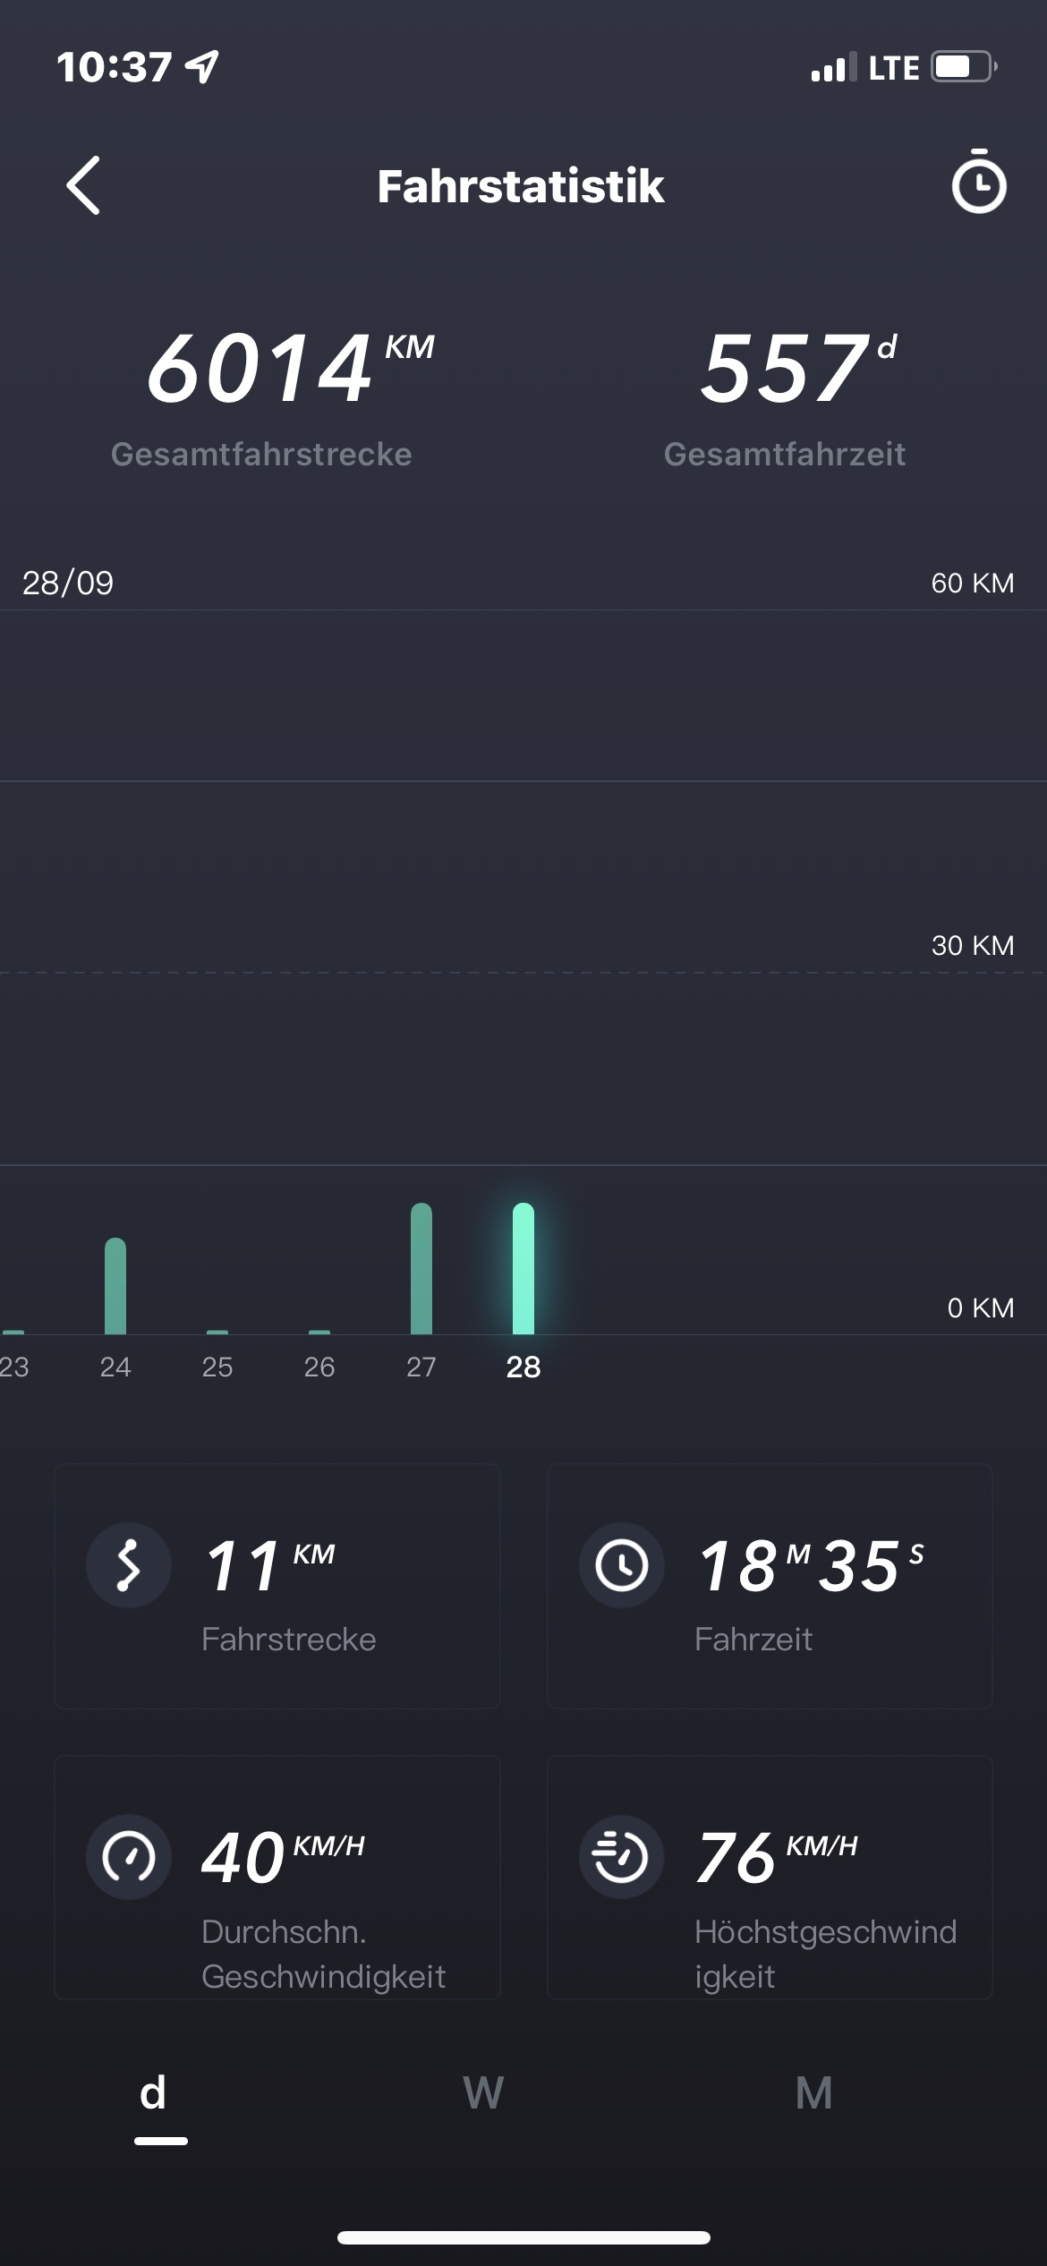The image size is (1047, 2266).
Task: Tap the highlighted bar for day 28
Action: tap(523, 1268)
